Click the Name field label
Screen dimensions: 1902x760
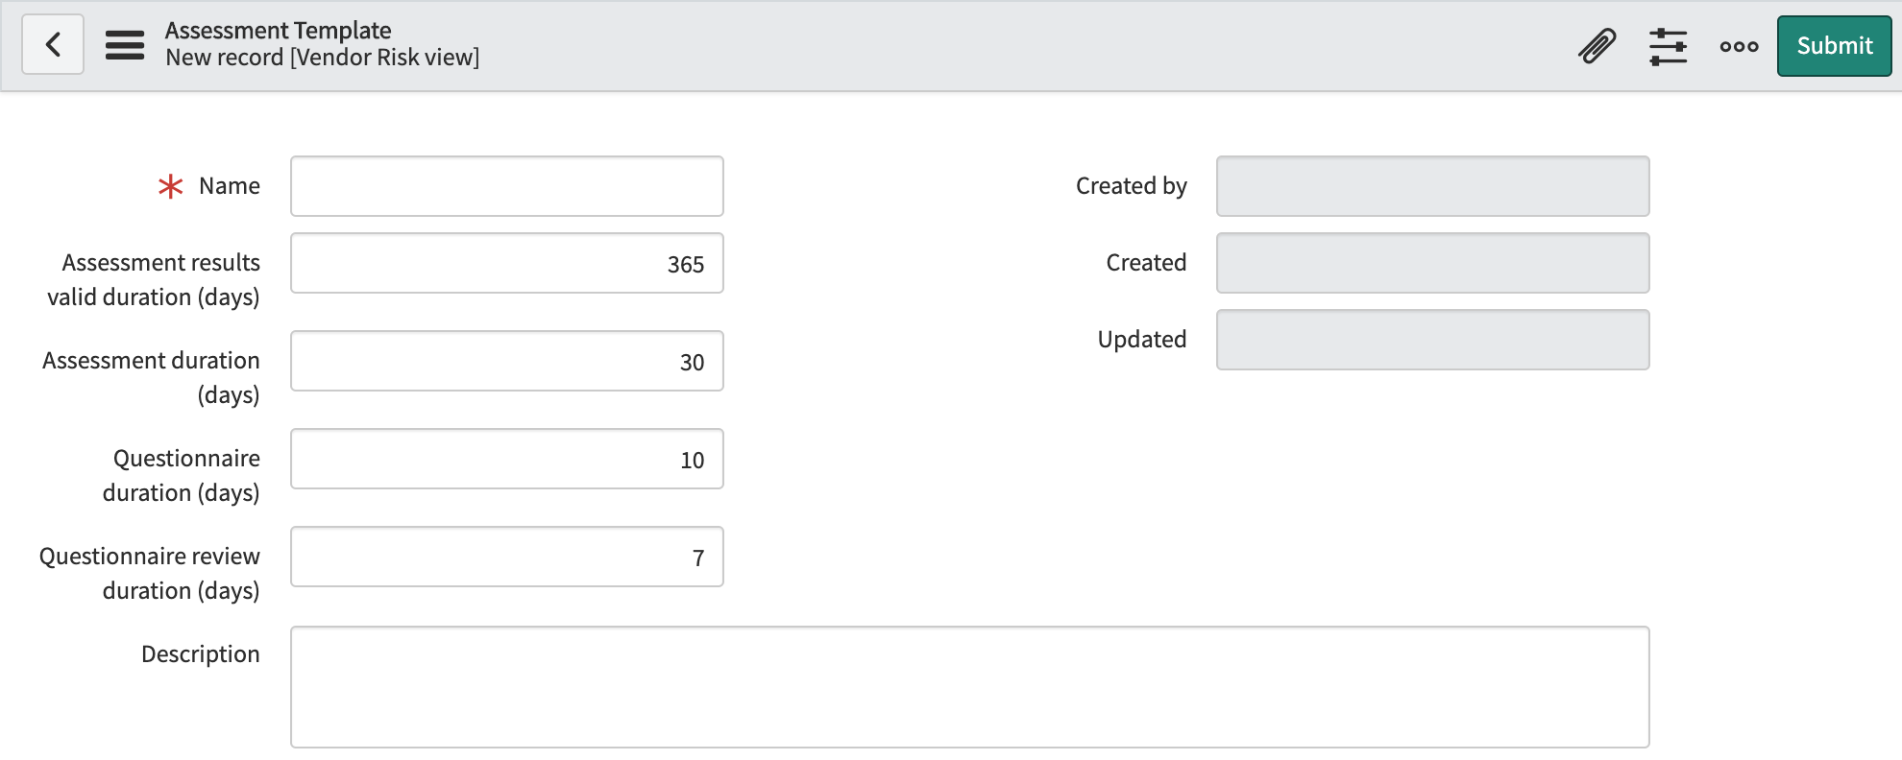pos(230,186)
